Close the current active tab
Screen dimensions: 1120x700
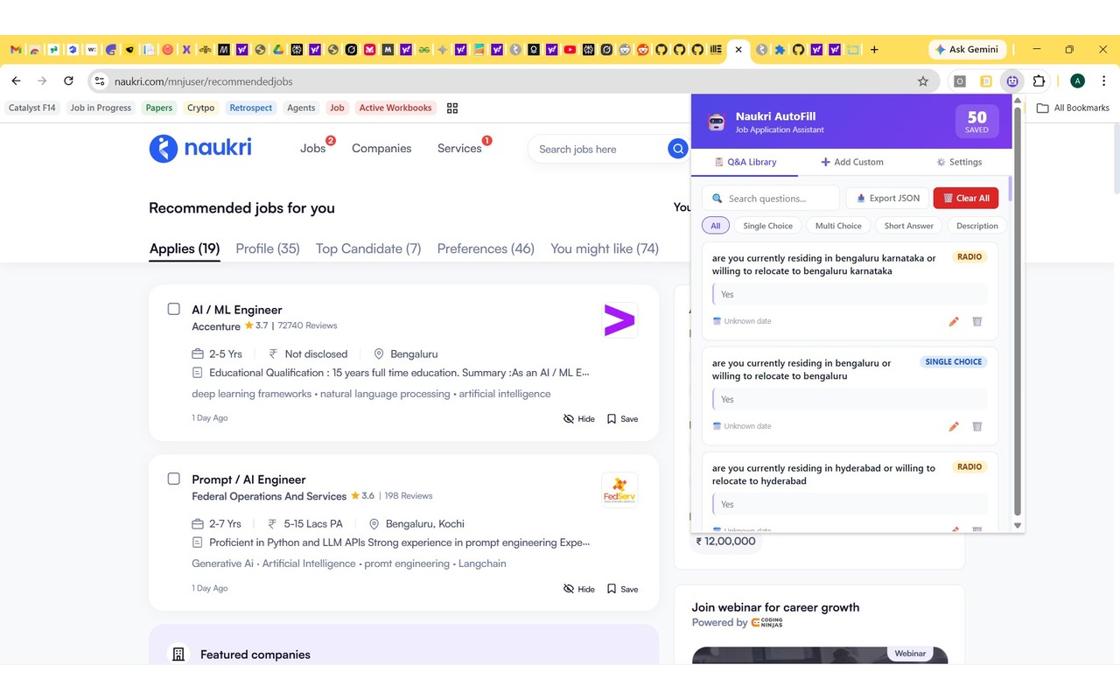coord(738,50)
